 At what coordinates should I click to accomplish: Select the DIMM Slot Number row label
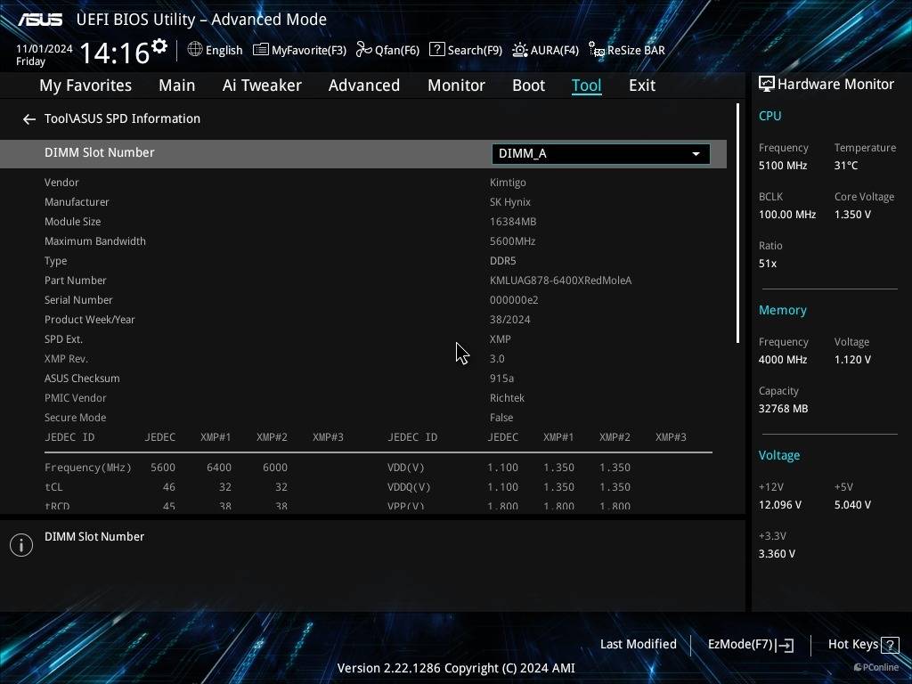[x=100, y=153]
